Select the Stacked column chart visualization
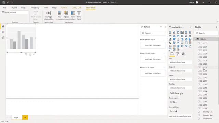Viewport: 219px width, 123px height. coord(174,32)
